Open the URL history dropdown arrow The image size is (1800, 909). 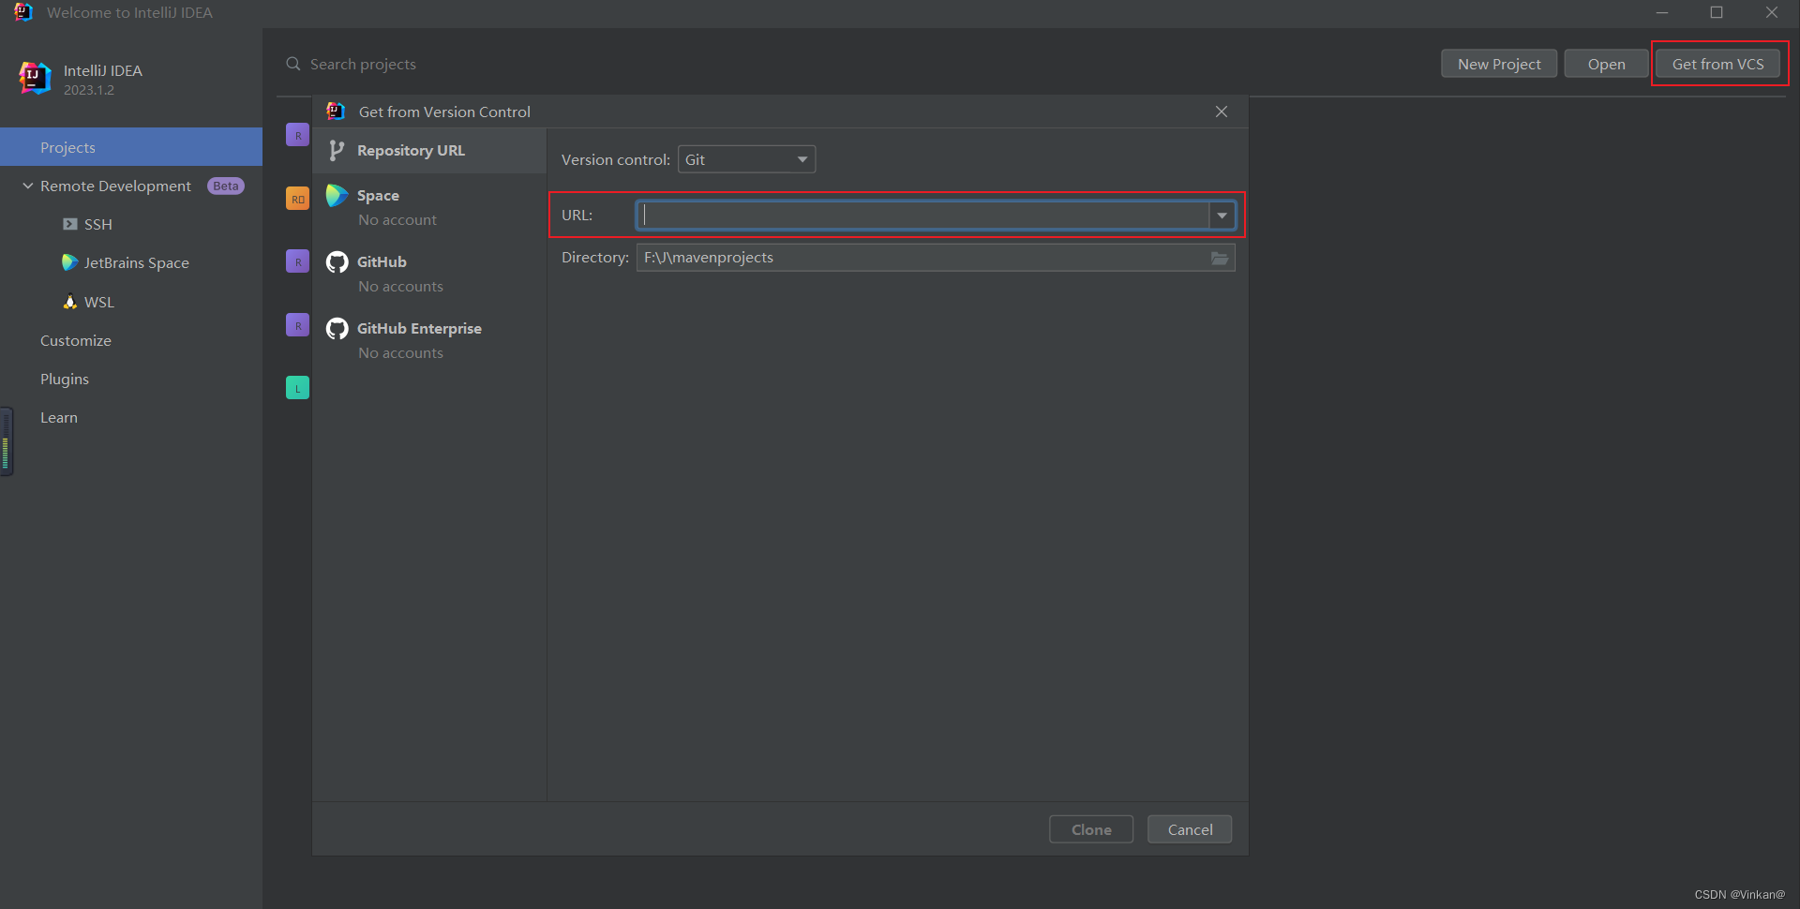[x=1222, y=215]
